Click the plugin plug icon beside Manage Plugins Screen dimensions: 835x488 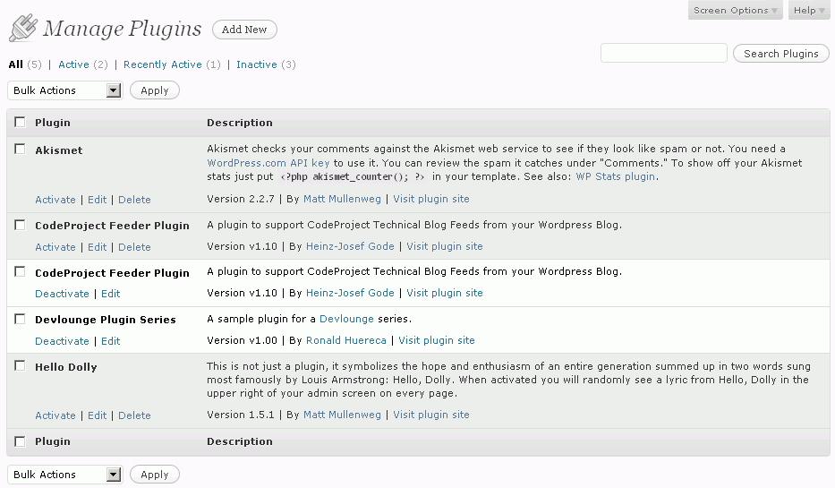click(x=23, y=28)
